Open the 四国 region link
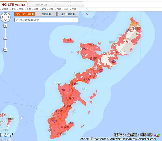Viewport: 162px width, 141px height. (59, 9)
